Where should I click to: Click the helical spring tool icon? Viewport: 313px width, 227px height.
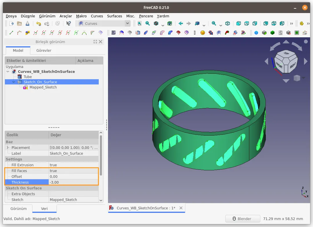pos(195,33)
